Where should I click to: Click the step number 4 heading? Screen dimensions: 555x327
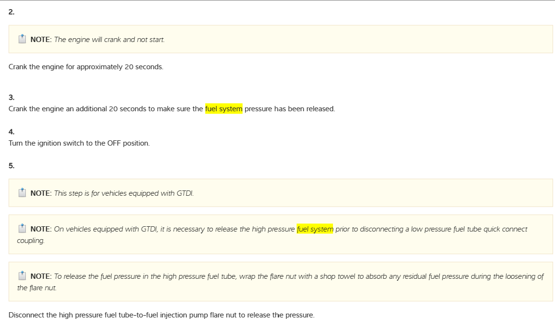click(11, 132)
